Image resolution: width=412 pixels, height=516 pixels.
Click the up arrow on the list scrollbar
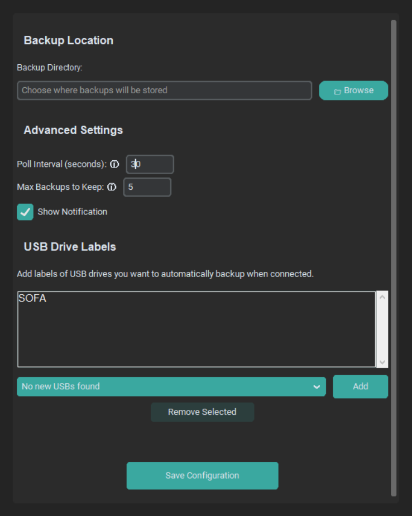[382, 296]
